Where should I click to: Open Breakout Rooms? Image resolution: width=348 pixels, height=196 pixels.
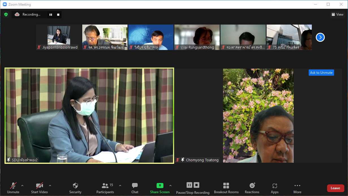(226, 188)
